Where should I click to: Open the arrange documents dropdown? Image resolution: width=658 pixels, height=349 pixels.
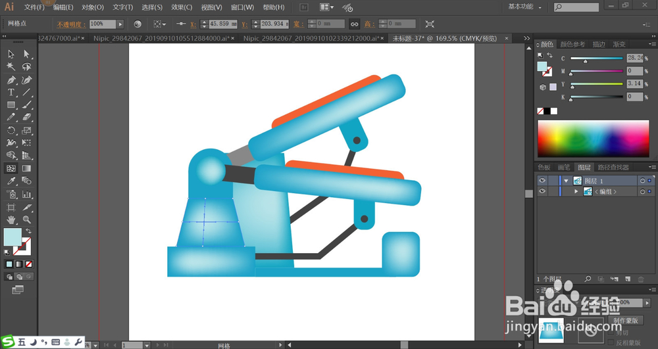pyautogui.click(x=327, y=7)
